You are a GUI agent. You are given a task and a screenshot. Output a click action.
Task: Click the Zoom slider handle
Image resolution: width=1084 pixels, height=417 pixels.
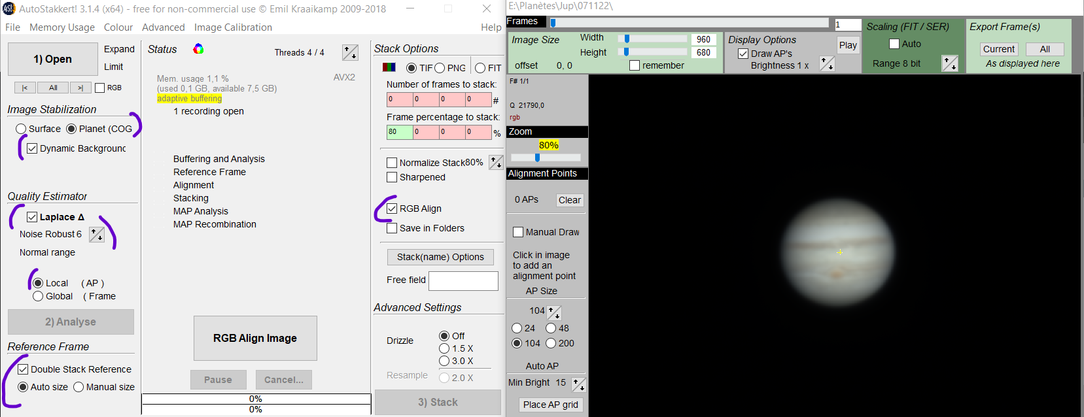[537, 158]
